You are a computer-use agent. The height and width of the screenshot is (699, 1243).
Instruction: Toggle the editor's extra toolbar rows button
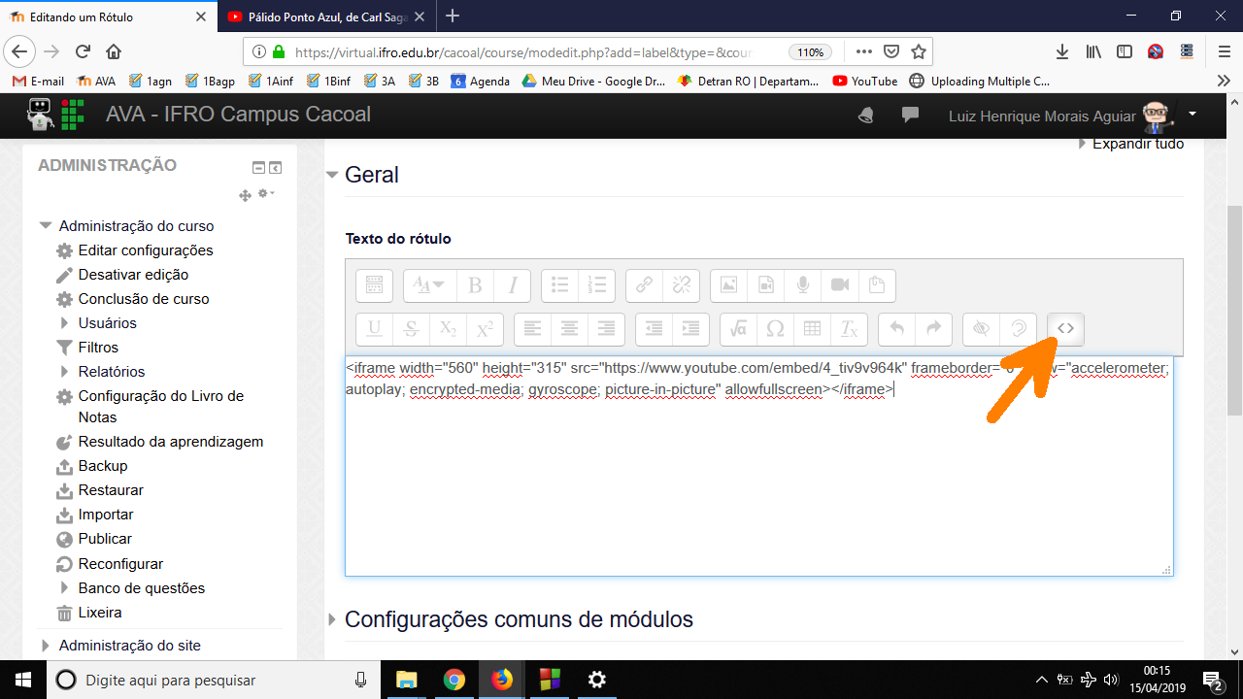coord(374,285)
